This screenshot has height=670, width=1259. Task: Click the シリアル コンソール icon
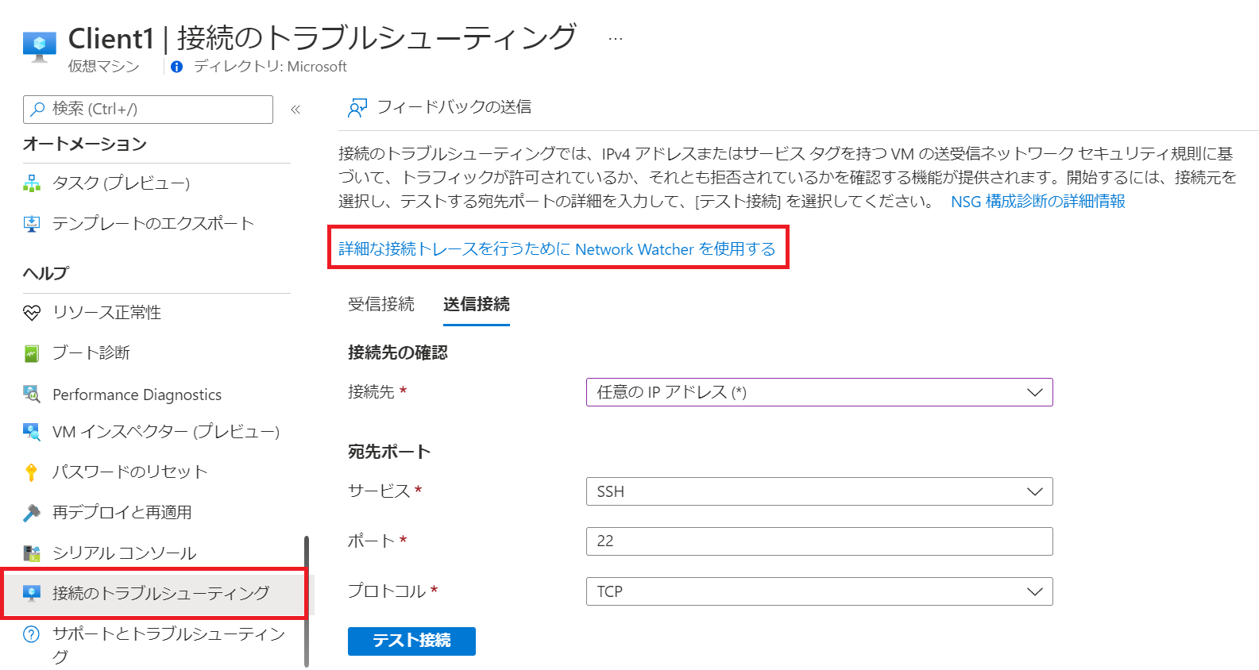(32, 553)
